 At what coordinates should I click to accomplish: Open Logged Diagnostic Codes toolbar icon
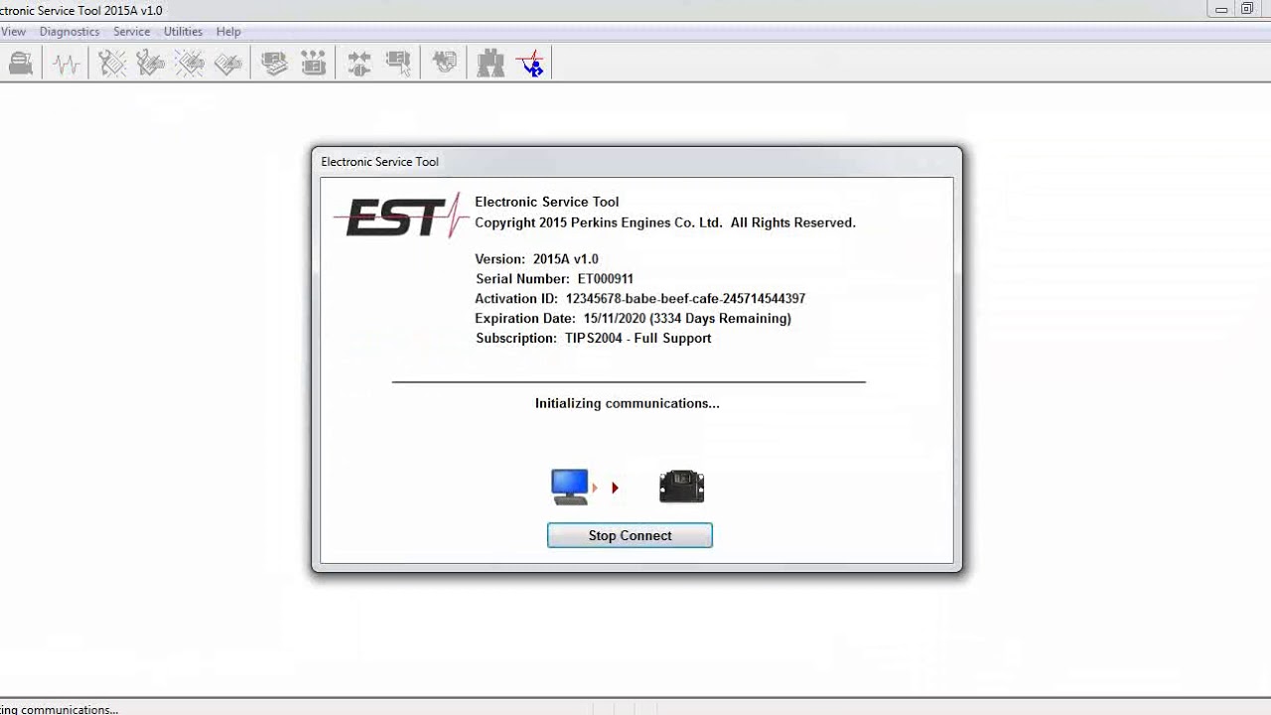click(x=151, y=65)
